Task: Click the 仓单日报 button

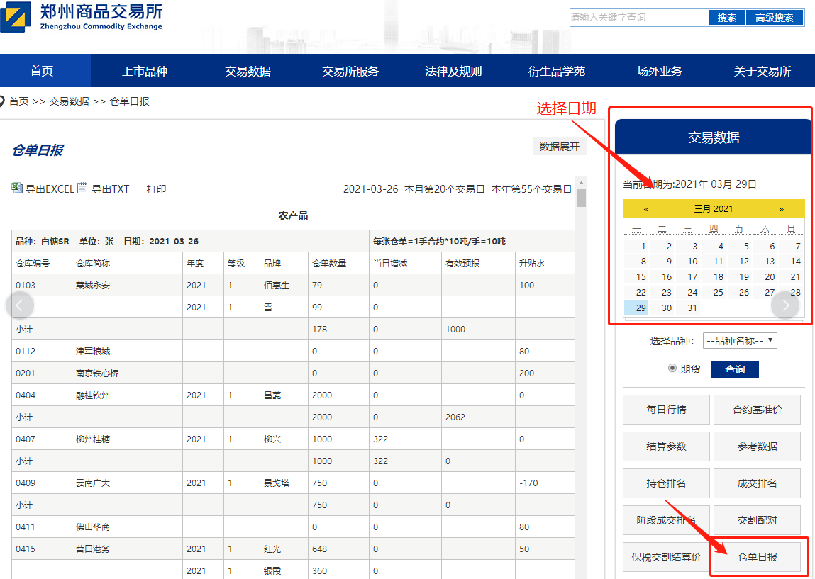Action: coord(757,557)
